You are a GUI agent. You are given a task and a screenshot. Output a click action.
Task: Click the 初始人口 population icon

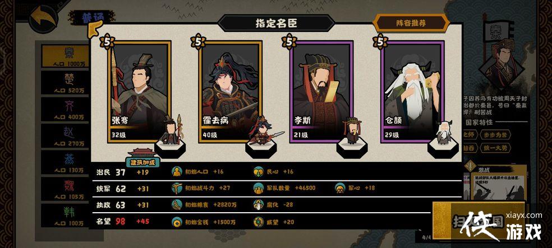coord(177,171)
